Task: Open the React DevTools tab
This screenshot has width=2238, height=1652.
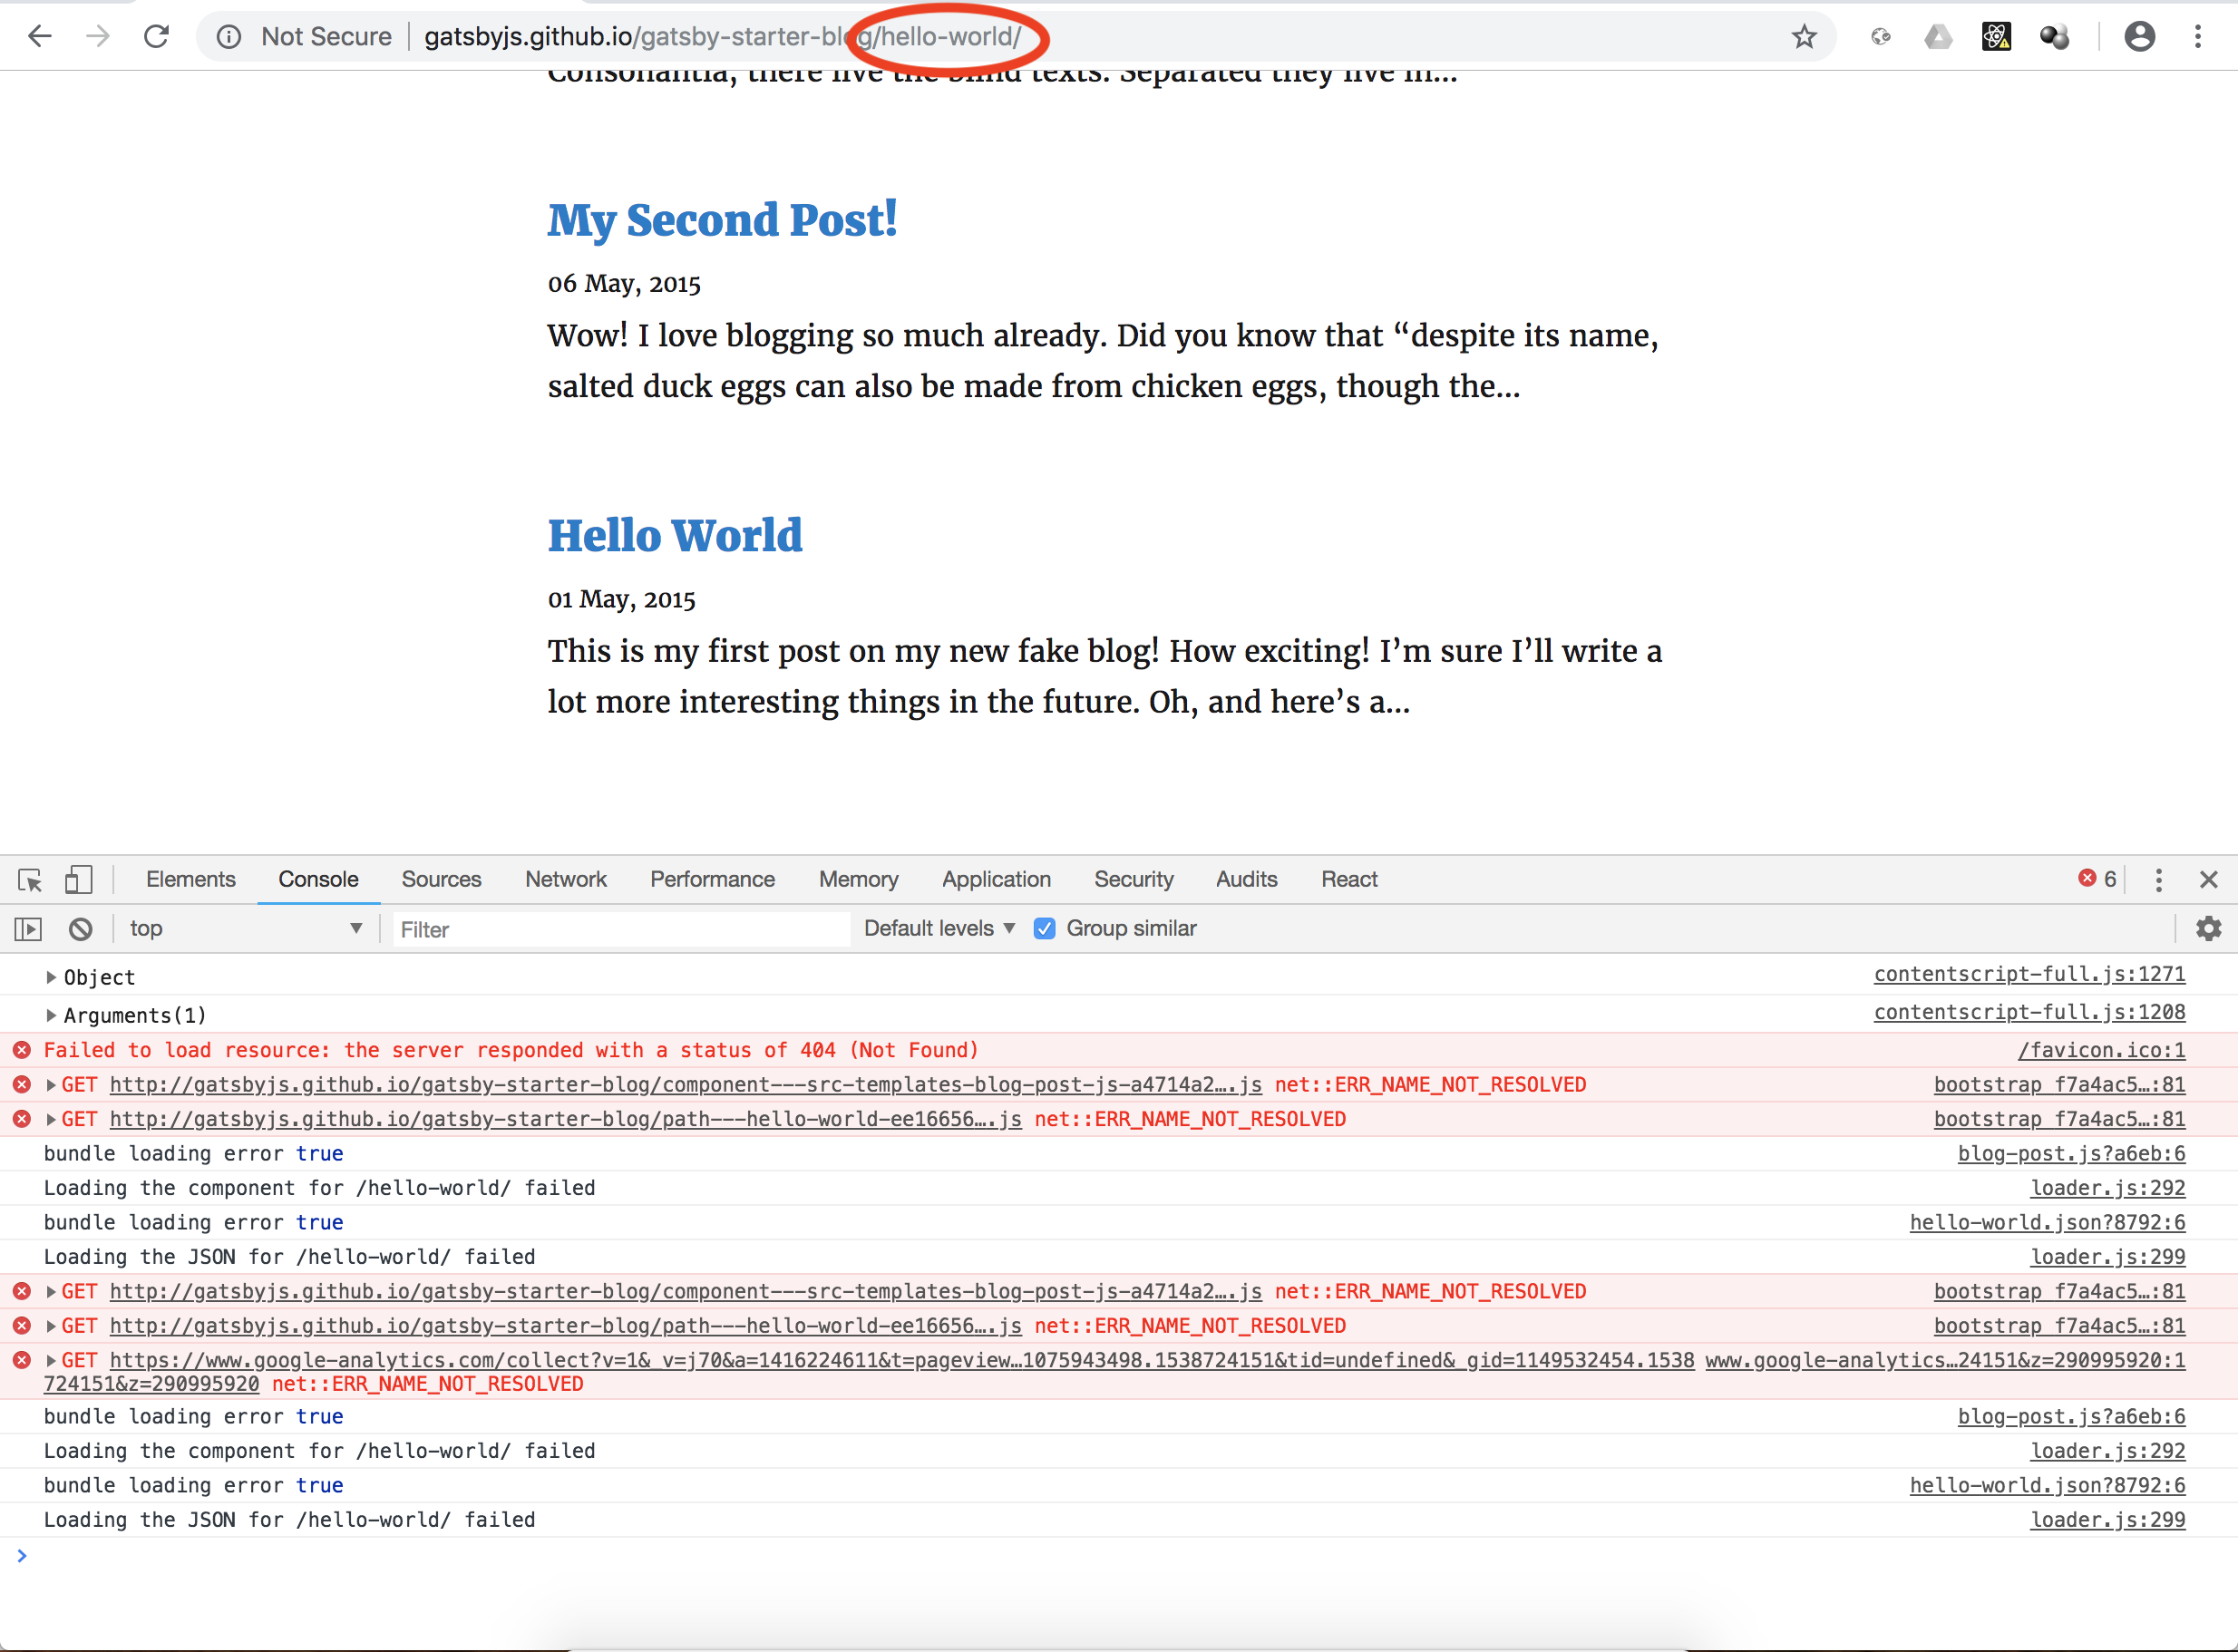Action: pos(1349,879)
